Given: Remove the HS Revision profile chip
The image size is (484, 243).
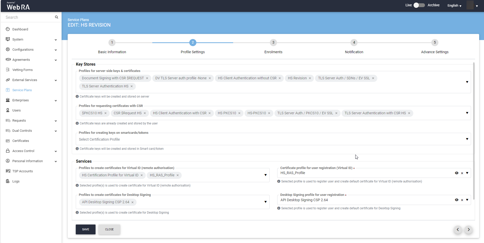Looking at the screenshot, I should (x=310, y=78).
